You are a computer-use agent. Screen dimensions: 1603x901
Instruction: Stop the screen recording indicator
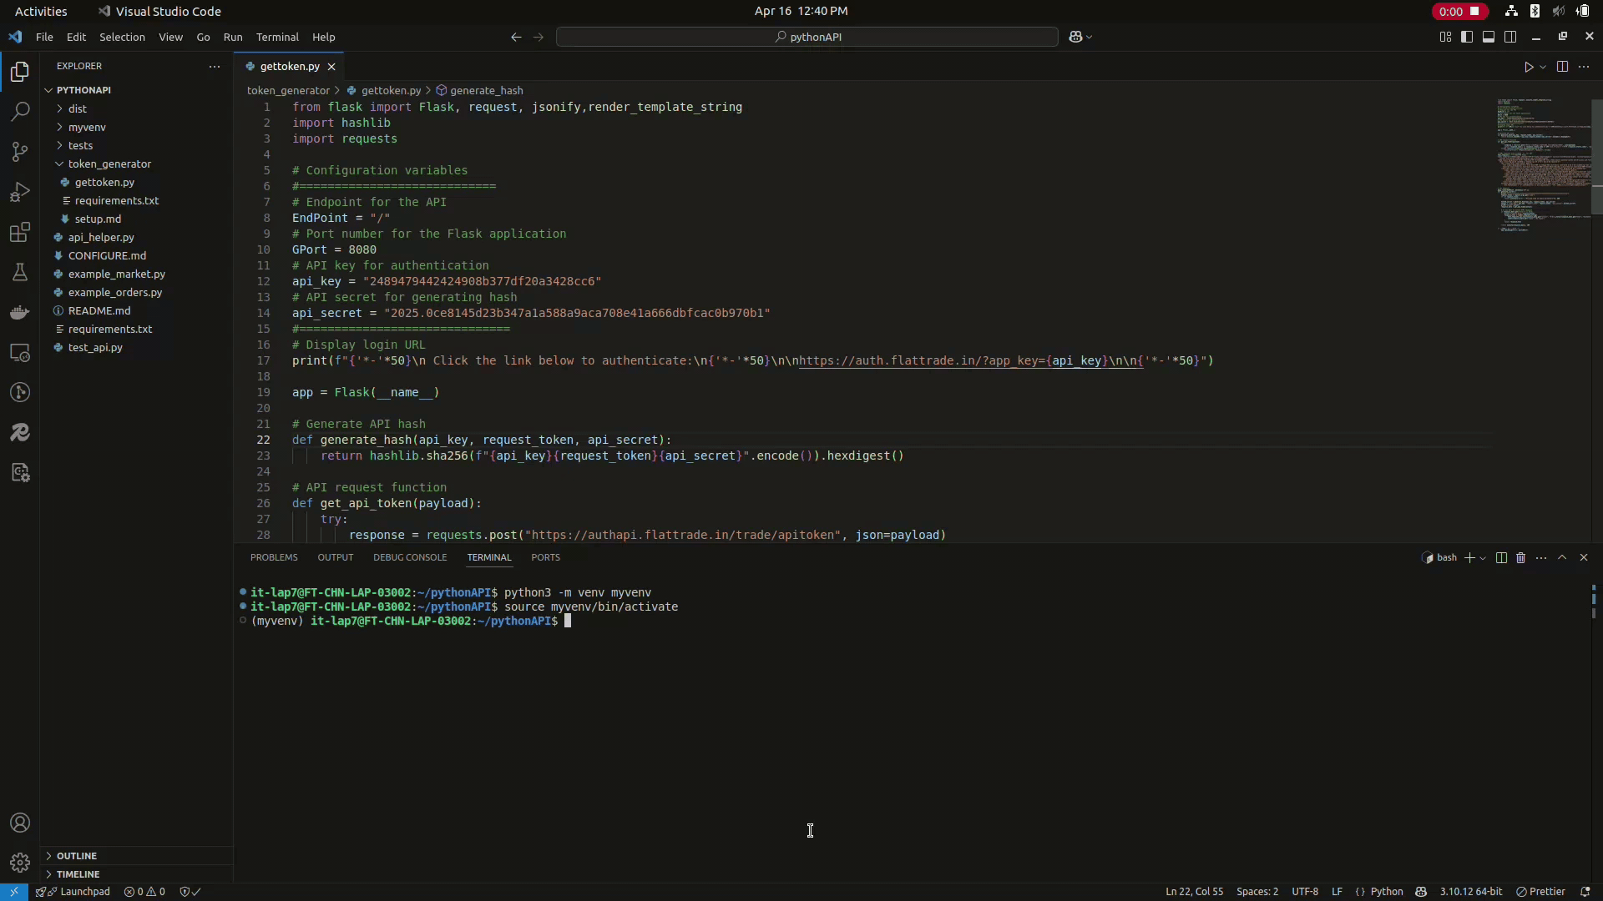pos(1460,11)
